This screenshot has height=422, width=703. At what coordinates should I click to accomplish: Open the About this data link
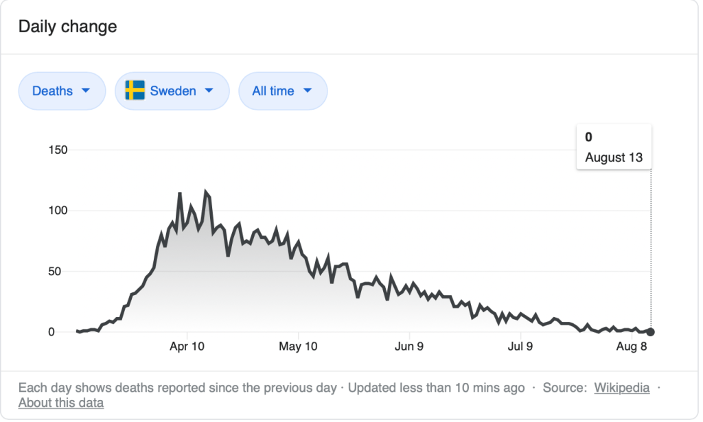pos(61,403)
